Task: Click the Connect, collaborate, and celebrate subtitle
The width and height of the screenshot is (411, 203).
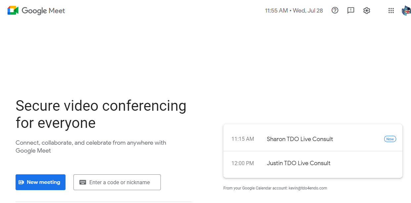Action: click(91, 147)
